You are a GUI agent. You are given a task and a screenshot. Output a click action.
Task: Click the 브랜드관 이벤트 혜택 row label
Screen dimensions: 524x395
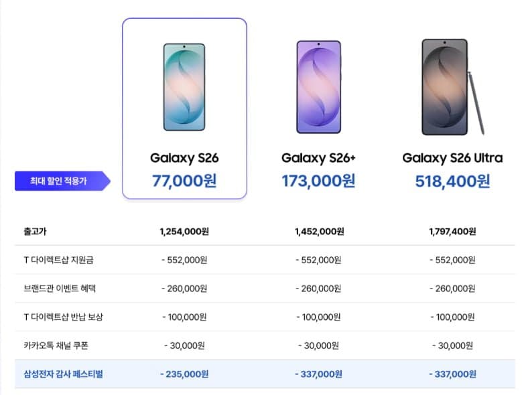tap(60, 288)
